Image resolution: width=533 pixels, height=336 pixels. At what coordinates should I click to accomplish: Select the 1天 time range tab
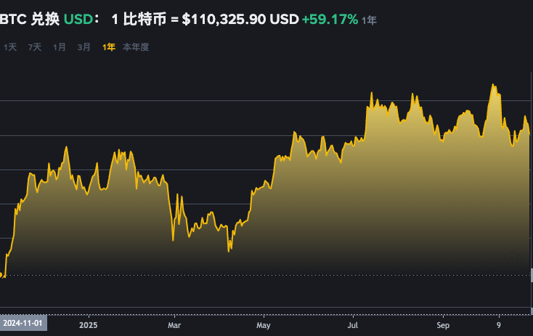coord(10,47)
